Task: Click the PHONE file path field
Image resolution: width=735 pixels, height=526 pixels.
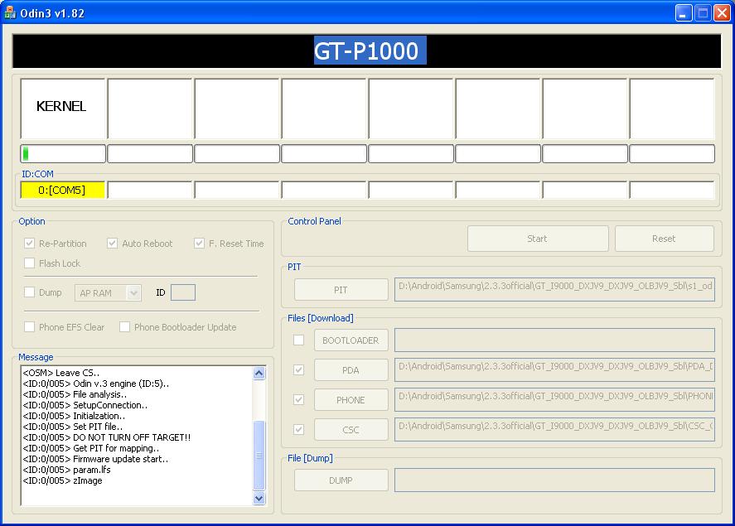Action: pyautogui.click(x=554, y=399)
